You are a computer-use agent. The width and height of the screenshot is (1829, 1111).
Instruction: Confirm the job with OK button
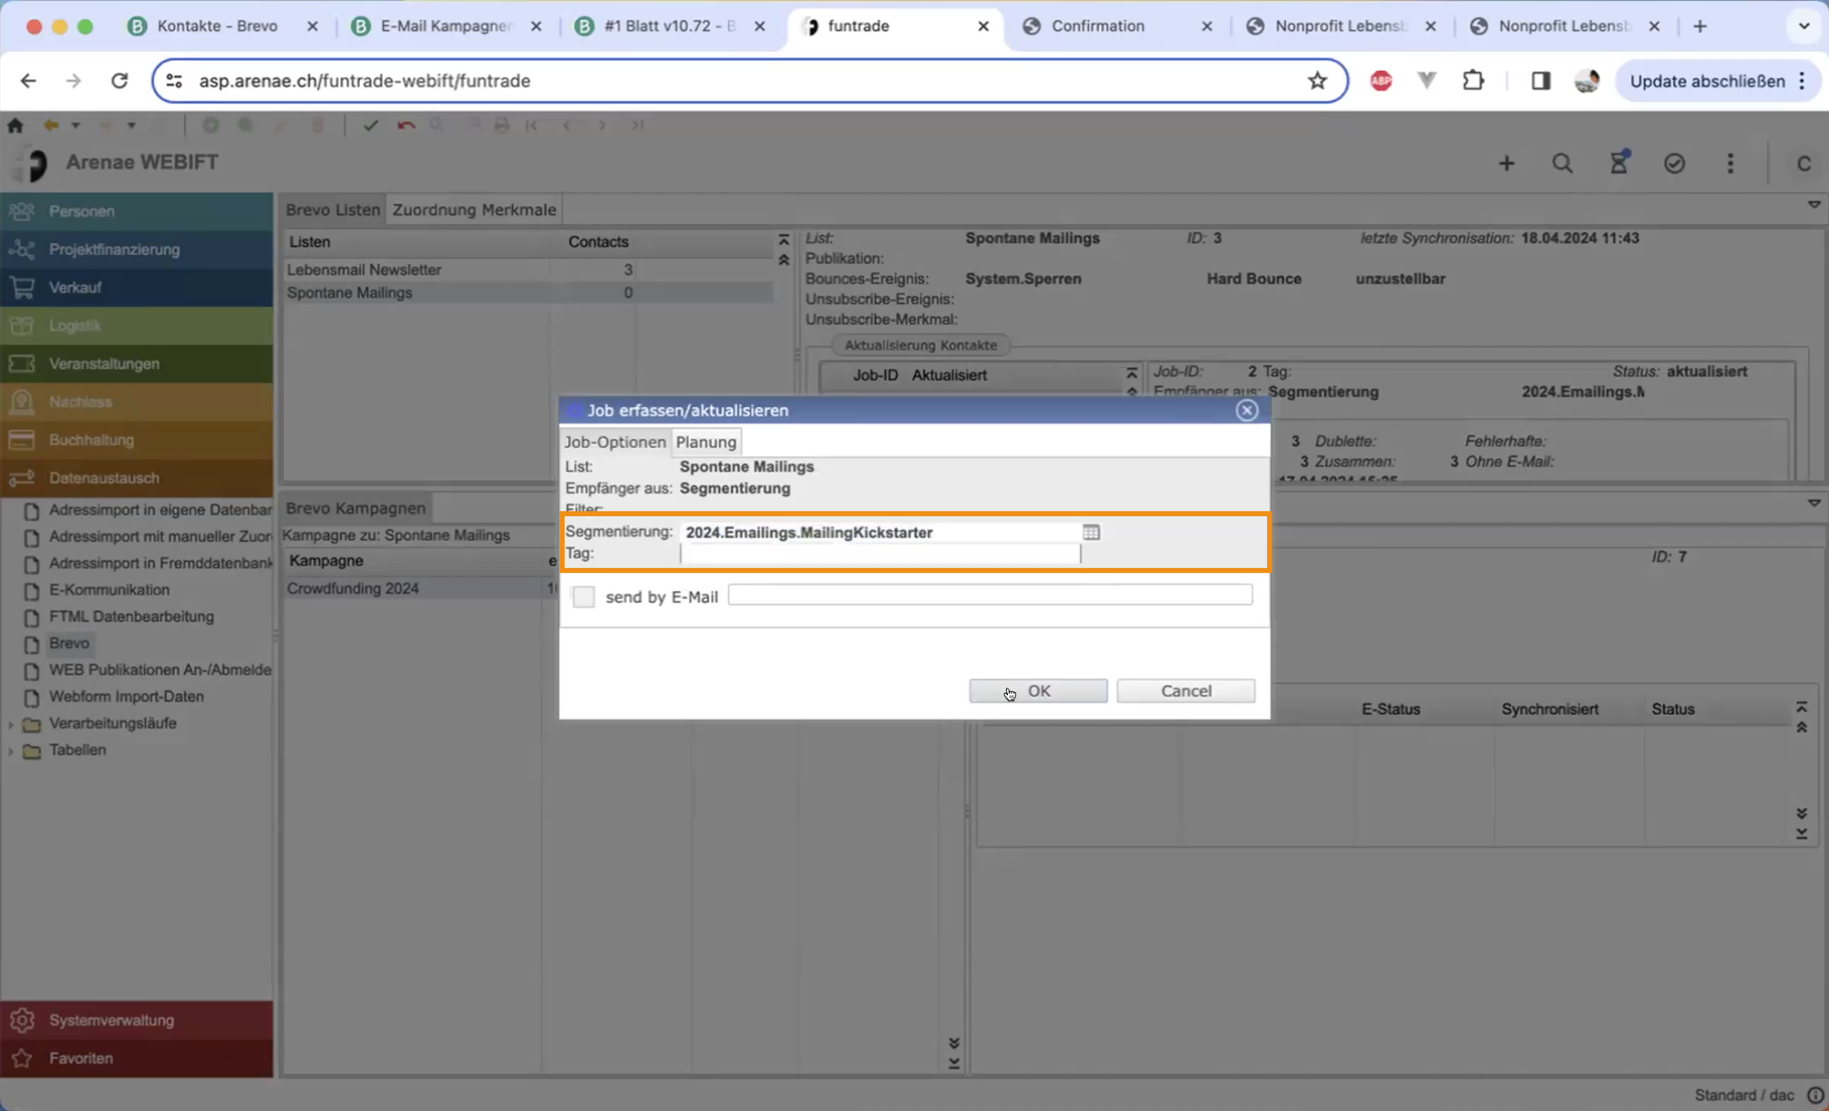[x=1038, y=691]
